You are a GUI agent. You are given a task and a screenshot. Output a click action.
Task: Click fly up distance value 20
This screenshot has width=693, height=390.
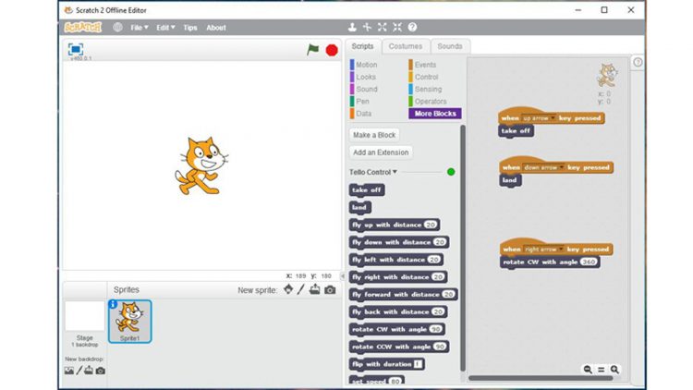431,225
